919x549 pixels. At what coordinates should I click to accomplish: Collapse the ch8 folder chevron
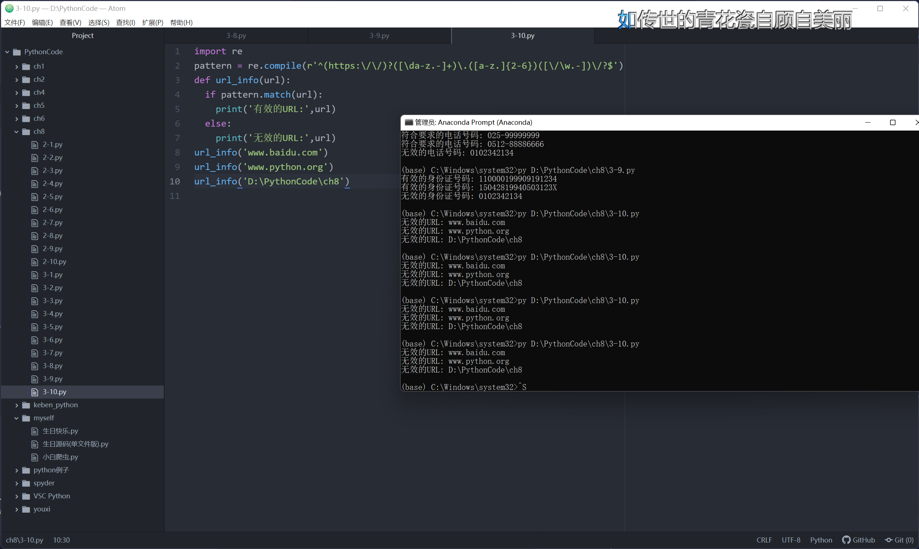tap(17, 132)
